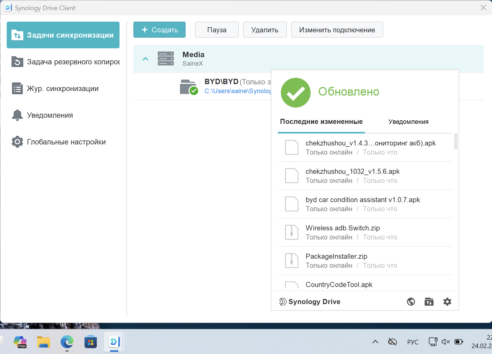Open the C:\Users\saine local path link
Image resolution: width=492 pixels, height=354 pixels.
238,91
